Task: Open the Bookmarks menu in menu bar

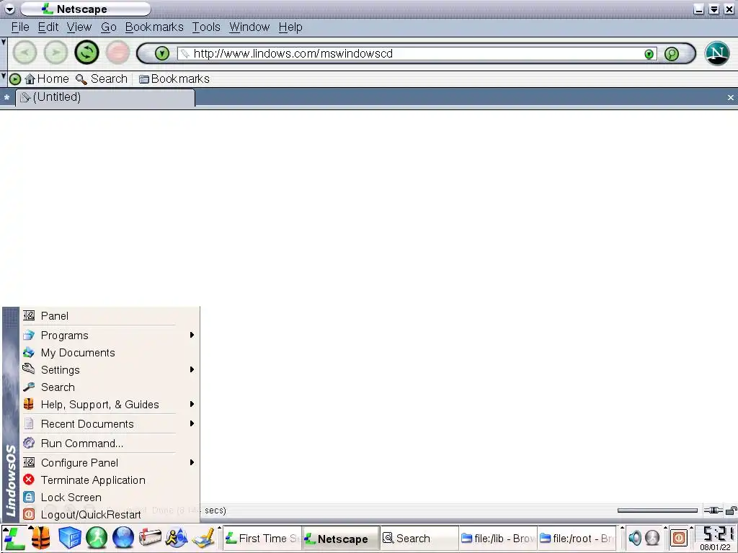Action: point(154,27)
